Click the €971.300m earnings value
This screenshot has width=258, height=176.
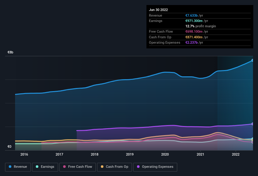point(194,21)
